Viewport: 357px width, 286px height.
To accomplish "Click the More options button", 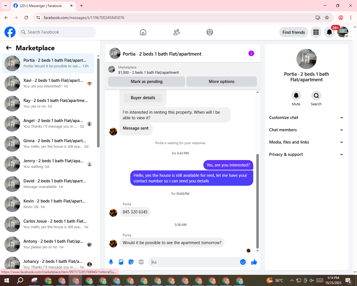I will 221,82.
